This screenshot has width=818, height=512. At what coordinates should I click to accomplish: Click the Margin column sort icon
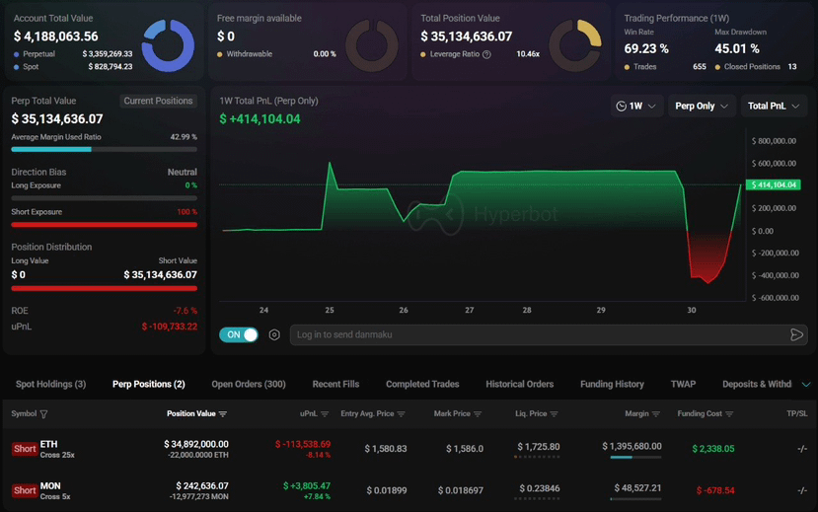(x=656, y=414)
